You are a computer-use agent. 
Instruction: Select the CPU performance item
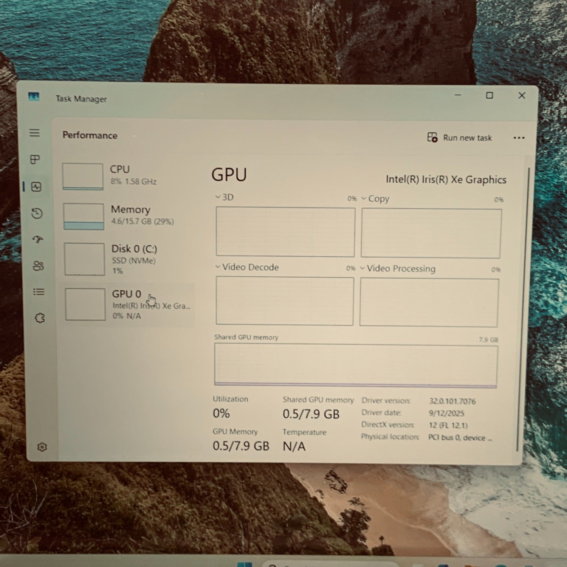click(x=129, y=176)
